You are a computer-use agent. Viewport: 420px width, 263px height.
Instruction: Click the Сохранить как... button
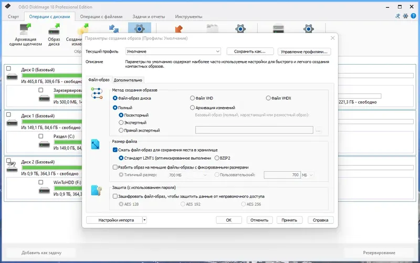(x=250, y=51)
